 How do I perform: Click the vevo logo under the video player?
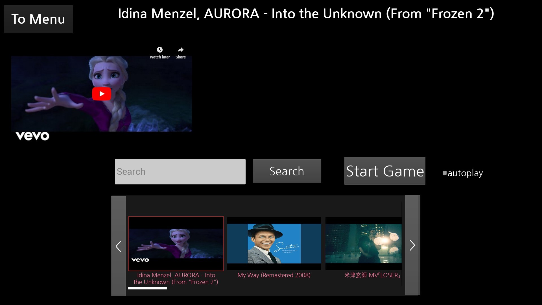32,136
